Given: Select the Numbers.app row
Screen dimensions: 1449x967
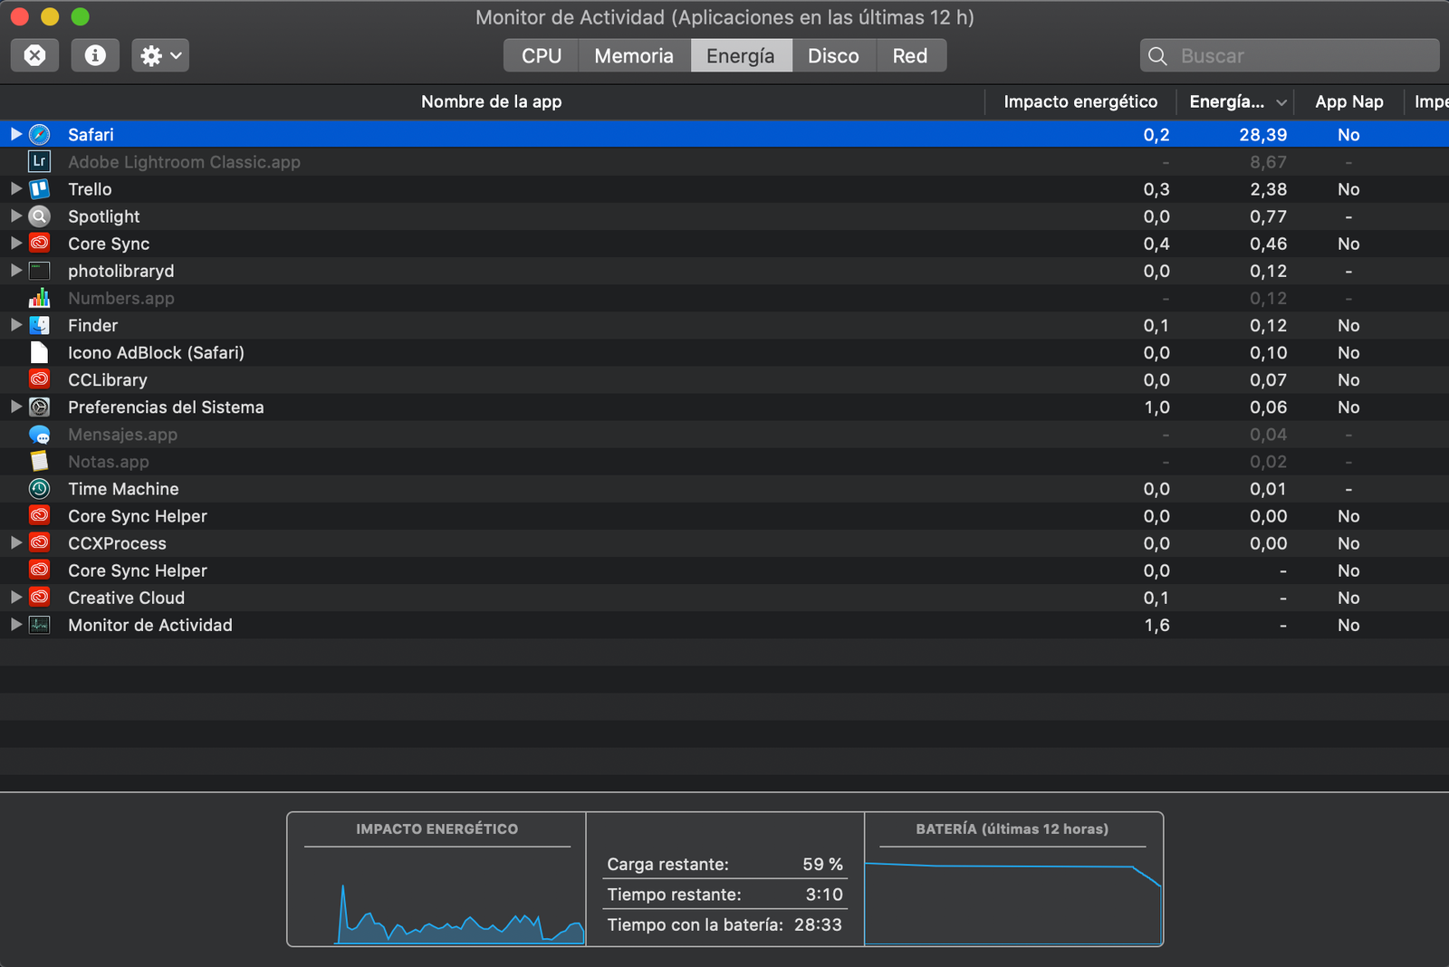Looking at the screenshot, I should (724, 298).
